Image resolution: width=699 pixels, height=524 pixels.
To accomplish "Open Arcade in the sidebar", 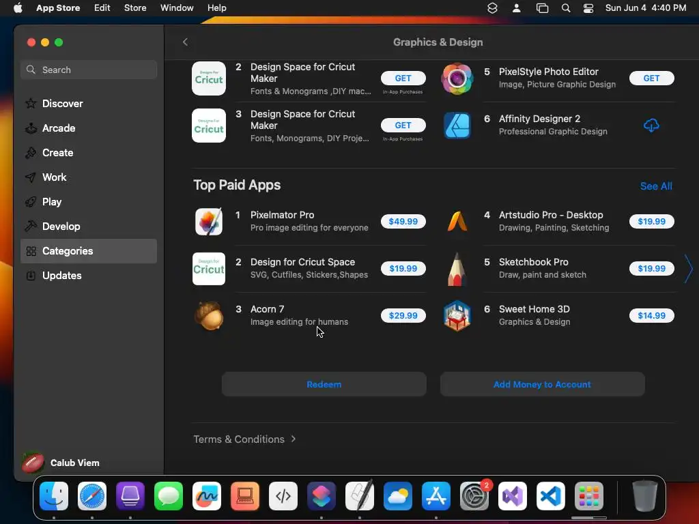I will point(89,128).
